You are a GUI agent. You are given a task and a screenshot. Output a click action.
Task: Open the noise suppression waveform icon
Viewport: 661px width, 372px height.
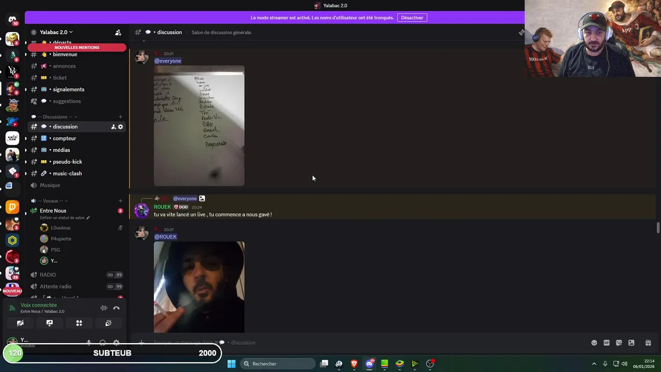tap(104, 308)
